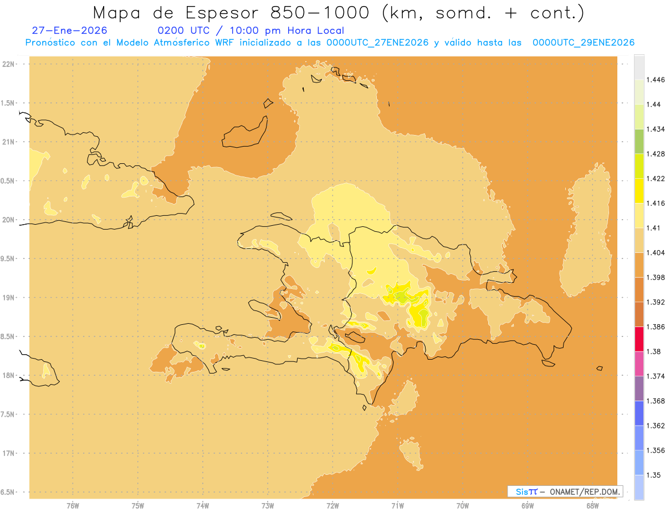
Task: Click the 69W longitude label
Action: (528, 505)
